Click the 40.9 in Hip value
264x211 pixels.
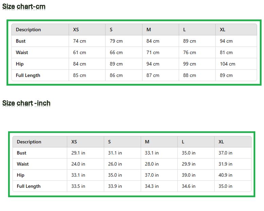(225, 175)
